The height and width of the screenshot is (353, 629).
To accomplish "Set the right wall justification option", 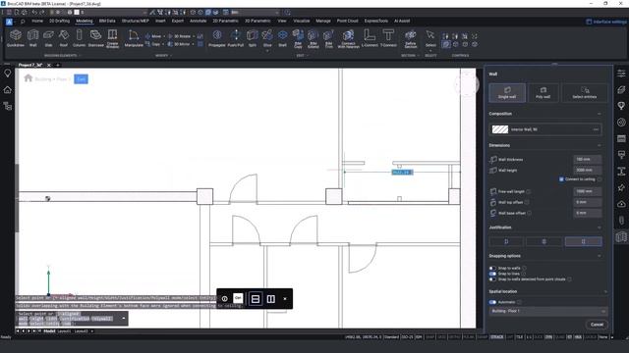I will 583,242.
